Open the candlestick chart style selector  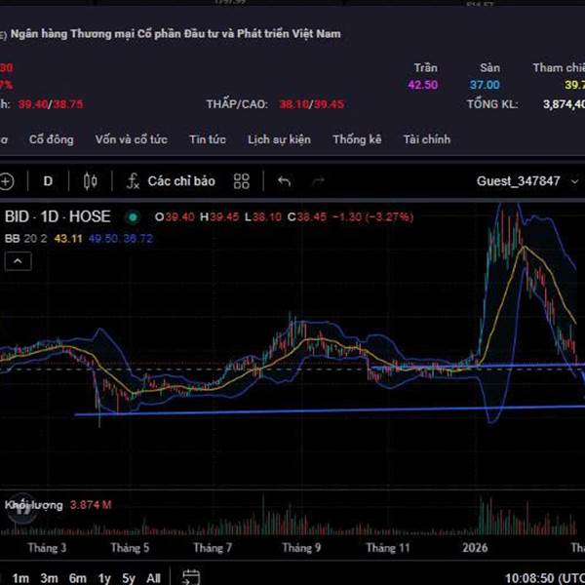[91, 181]
